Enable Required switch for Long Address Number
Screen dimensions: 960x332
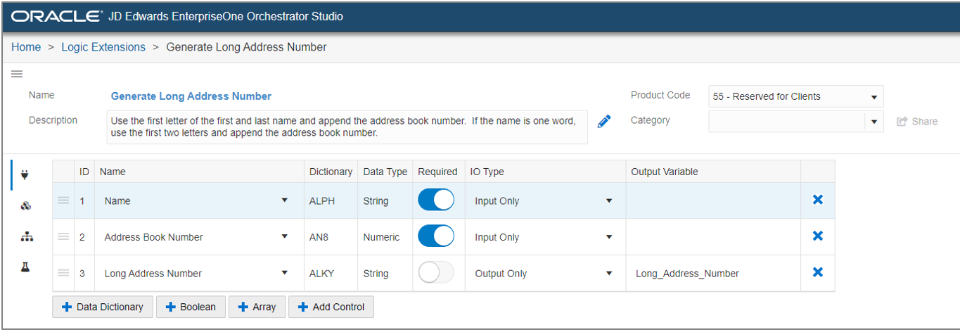coord(436,273)
